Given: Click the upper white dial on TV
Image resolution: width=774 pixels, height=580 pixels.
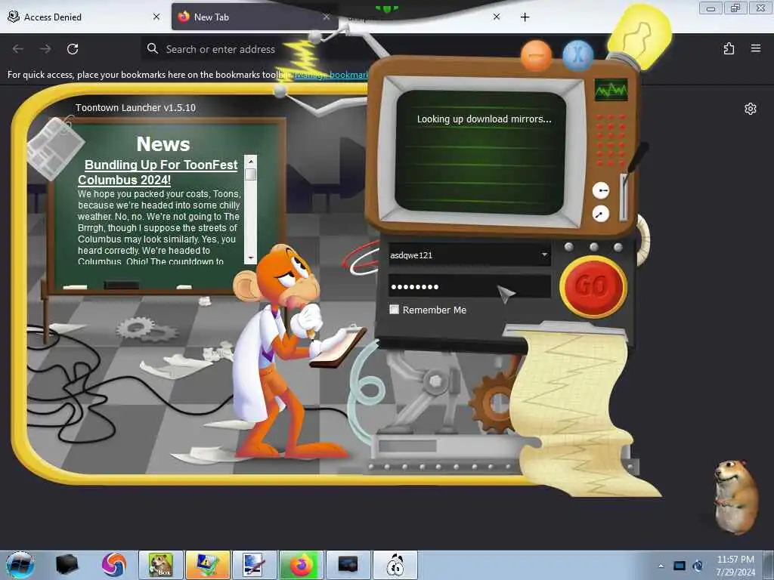Looking at the screenshot, I should [x=601, y=190].
